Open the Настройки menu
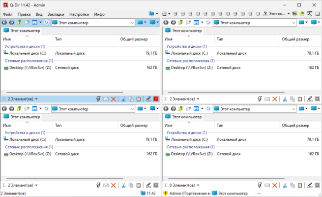322x197 pixels. click(x=79, y=14)
